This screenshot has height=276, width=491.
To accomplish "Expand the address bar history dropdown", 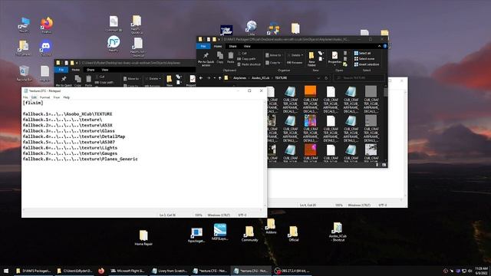I will pyautogui.click(x=318, y=78).
